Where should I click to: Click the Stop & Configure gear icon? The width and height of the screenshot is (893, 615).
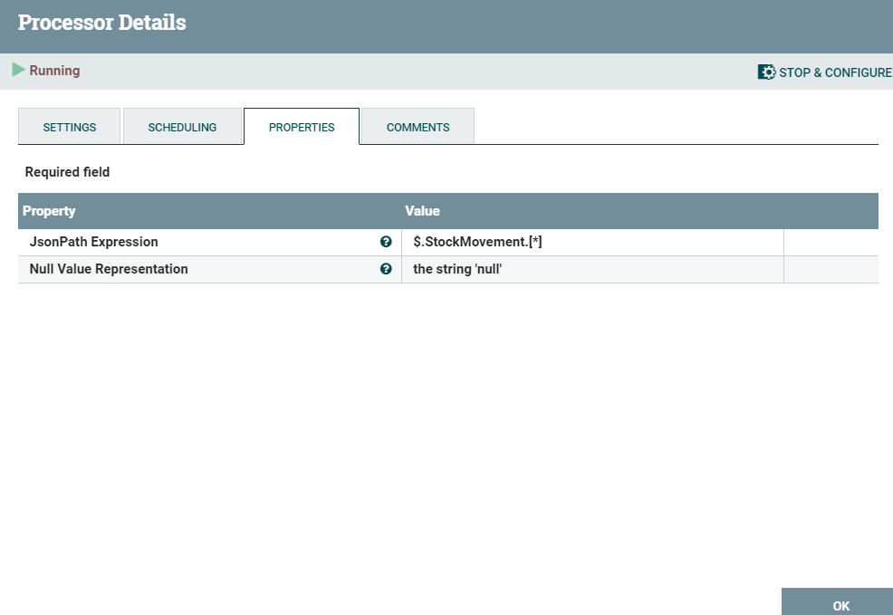[x=766, y=72]
